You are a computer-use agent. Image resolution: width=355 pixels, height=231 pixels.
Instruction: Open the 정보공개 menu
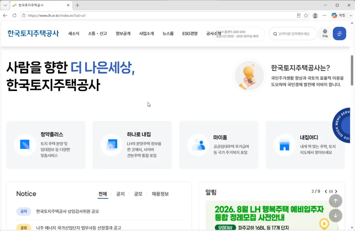[x=123, y=34]
